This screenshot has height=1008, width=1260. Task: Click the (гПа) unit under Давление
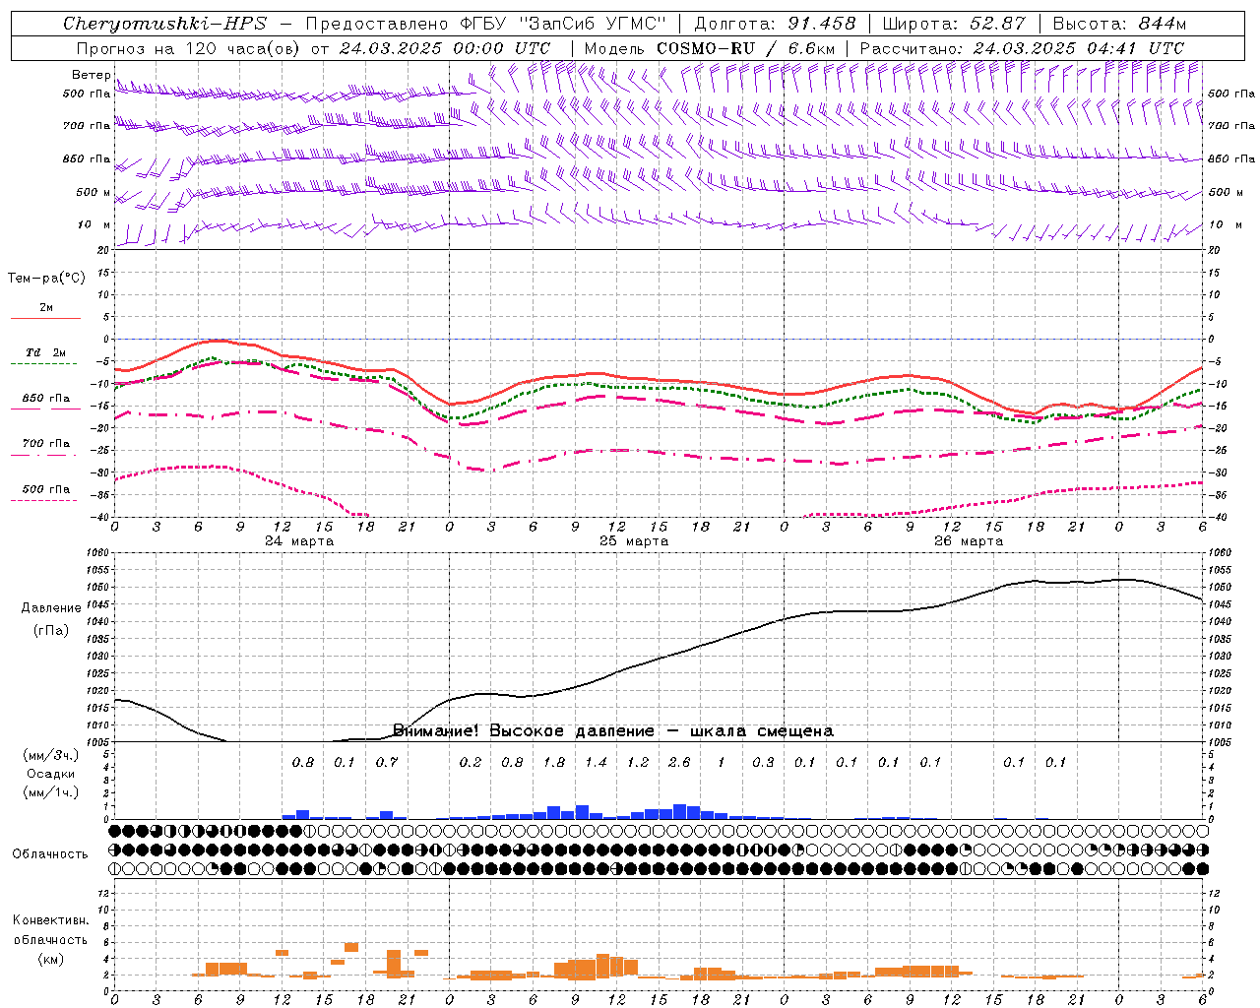pyautogui.click(x=51, y=630)
